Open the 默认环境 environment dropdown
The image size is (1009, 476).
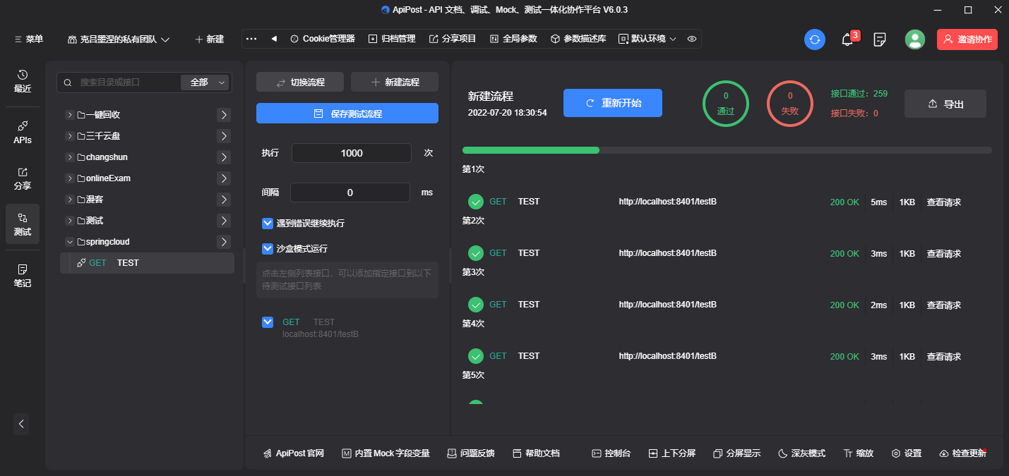(x=647, y=39)
